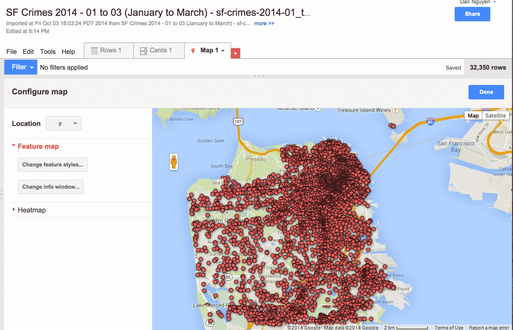Click the No filters applied text
Image resolution: width=513 pixels, height=330 pixels.
pyautogui.click(x=64, y=67)
